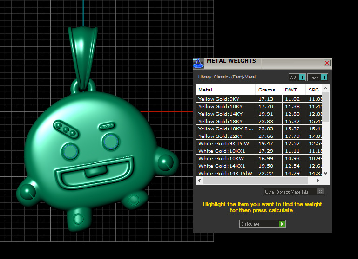Click the SPG column header
The width and height of the screenshot is (358, 259).
pyautogui.click(x=314, y=90)
